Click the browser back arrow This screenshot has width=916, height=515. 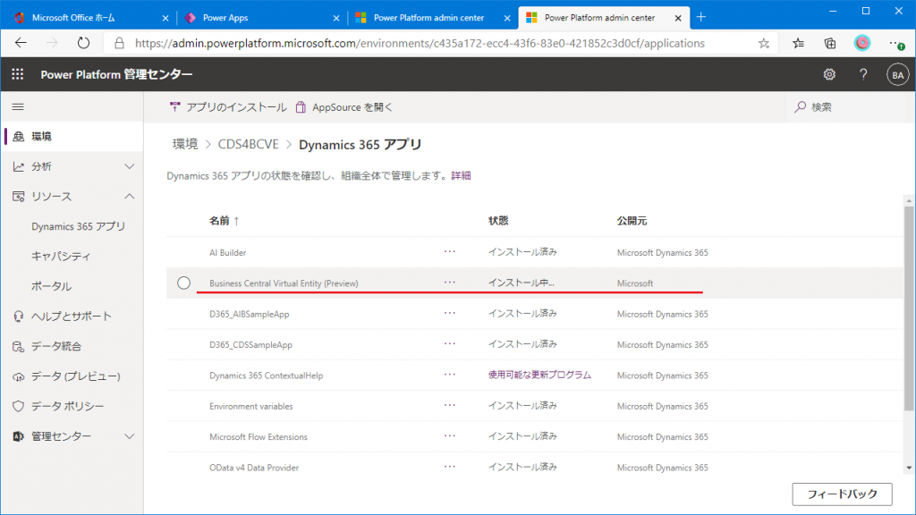[x=21, y=43]
